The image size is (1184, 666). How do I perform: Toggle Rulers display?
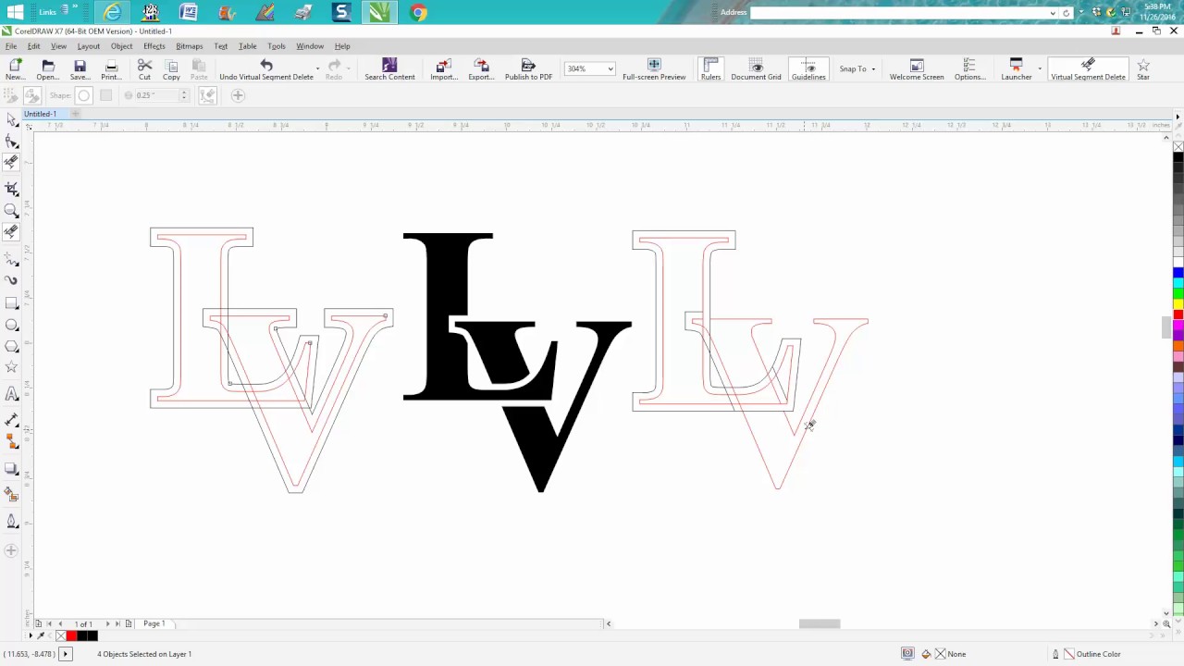coord(710,69)
